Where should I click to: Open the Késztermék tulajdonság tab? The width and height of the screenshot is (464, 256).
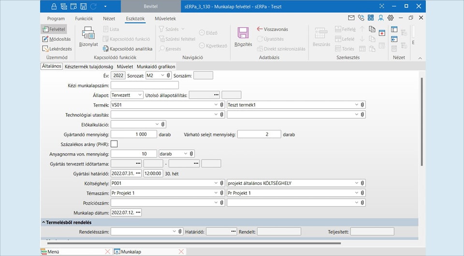[x=89, y=67]
